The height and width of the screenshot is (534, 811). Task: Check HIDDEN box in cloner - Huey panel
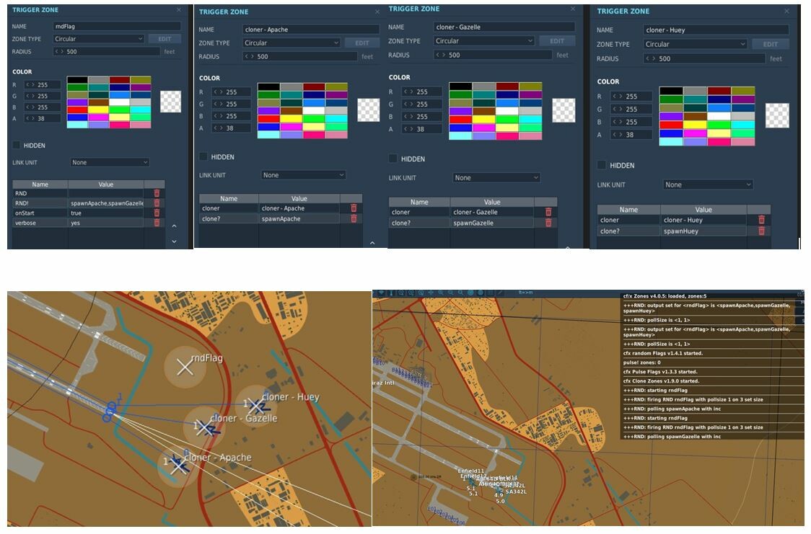click(602, 165)
